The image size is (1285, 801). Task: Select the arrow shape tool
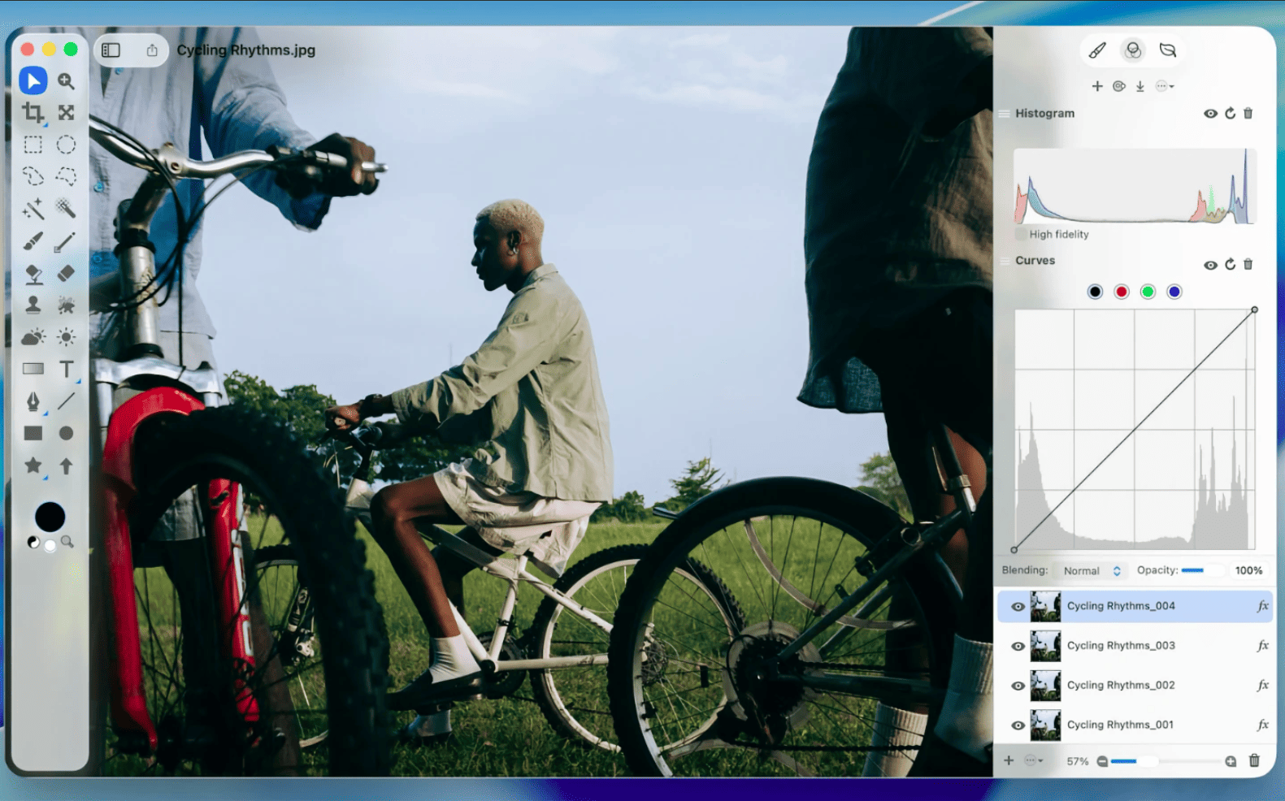(67, 465)
